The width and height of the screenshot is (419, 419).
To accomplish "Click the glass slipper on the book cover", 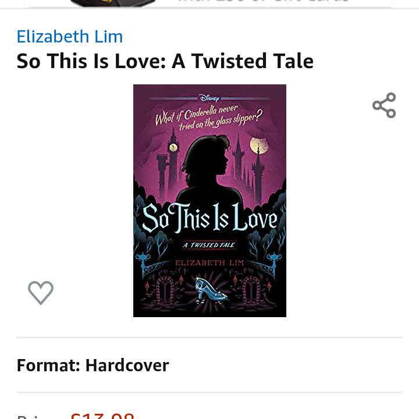I will pos(210,290).
